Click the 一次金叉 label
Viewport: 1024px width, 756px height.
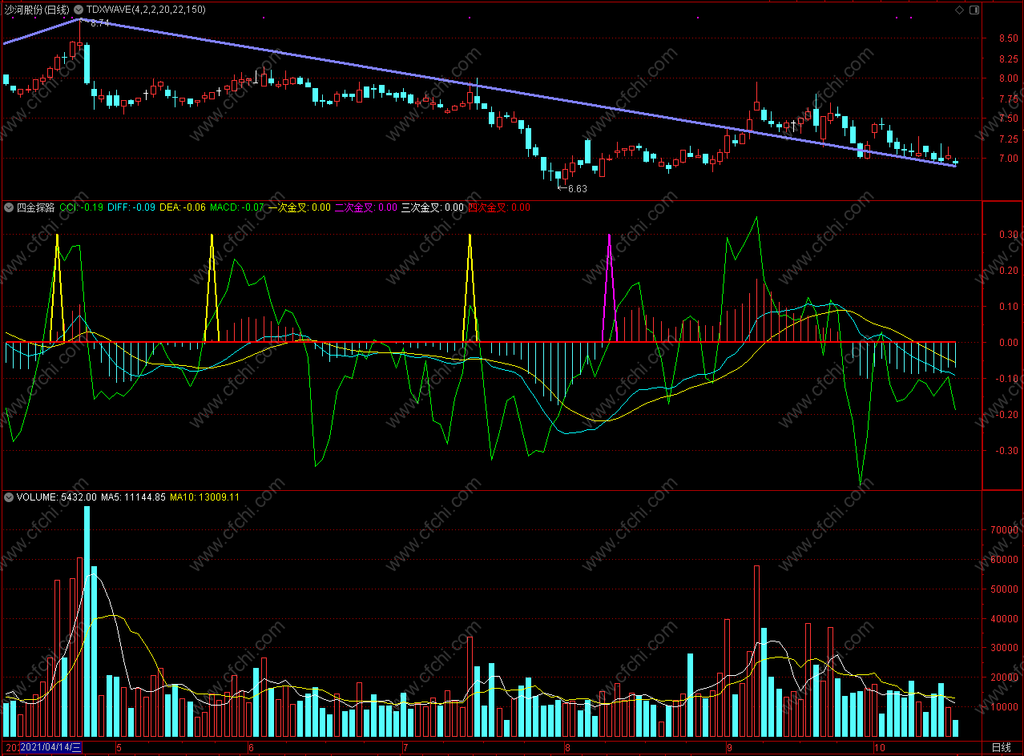[x=288, y=207]
